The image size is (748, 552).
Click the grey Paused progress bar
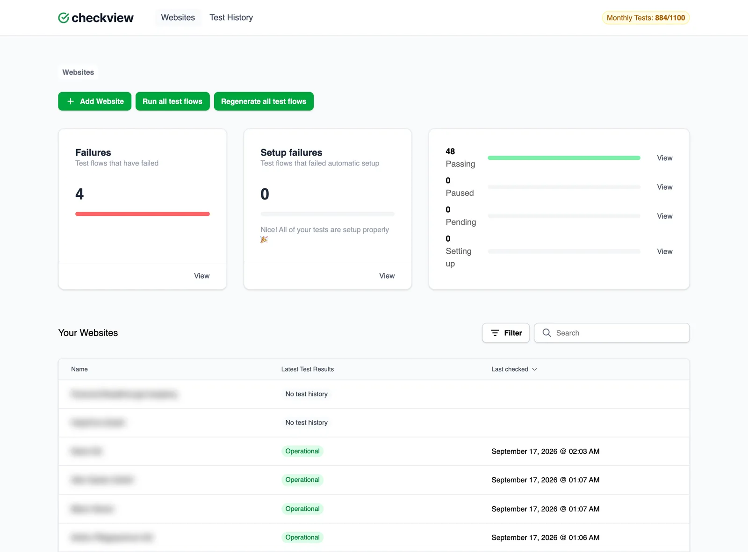[564, 187]
